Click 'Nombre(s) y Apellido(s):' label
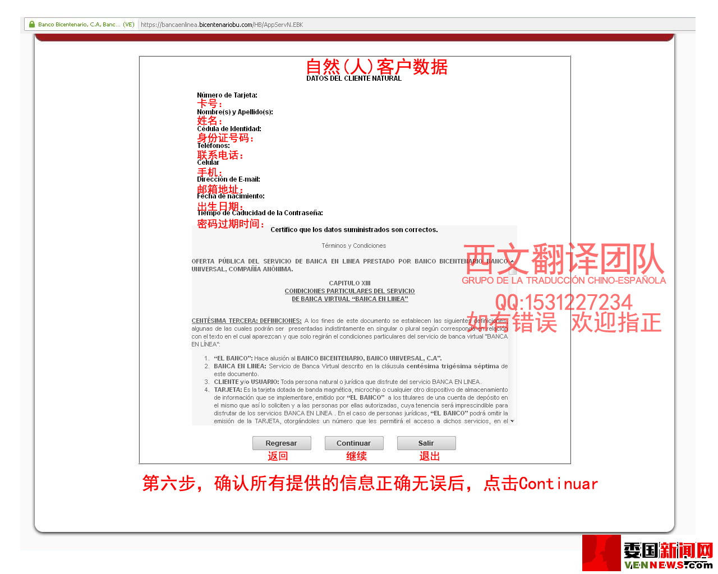This screenshot has width=718, height=574. coord(235,112)
